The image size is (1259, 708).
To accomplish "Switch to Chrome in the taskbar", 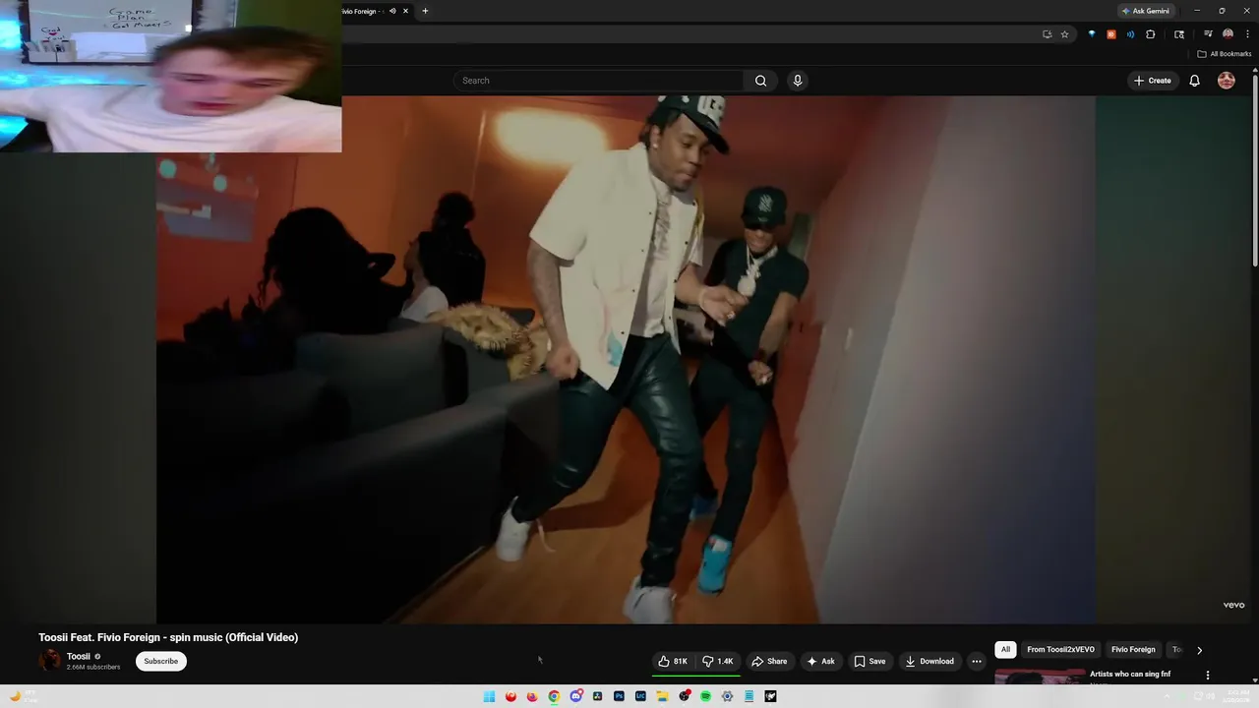I will pos(554,696).
